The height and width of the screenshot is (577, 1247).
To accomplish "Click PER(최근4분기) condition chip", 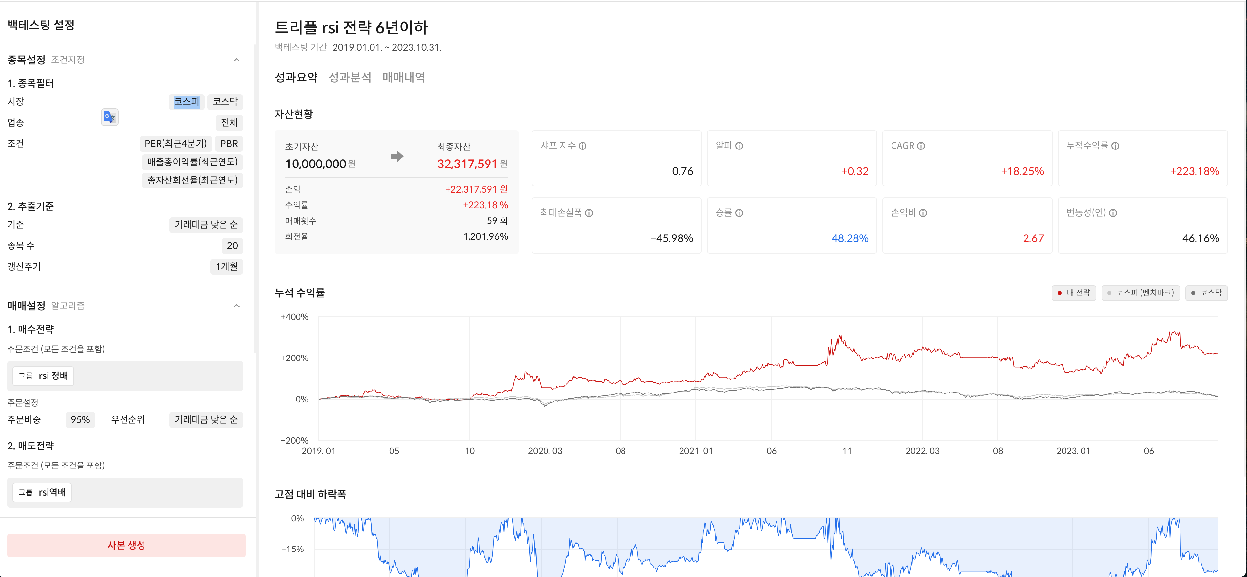I will pos(176,144).
